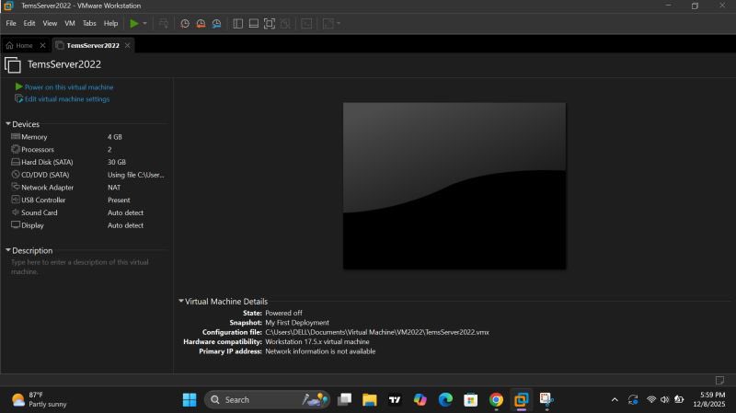This screenshot has height=413, width=736.
Task: Open Google Chrome from taskbar
Action: (496, 400)
